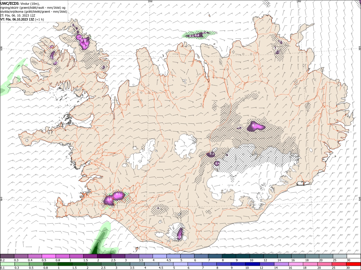Click the 0.4 value in the green offshore patch
Image resolution: width=361 pixels, height=270 pixels.
[197, 35]
